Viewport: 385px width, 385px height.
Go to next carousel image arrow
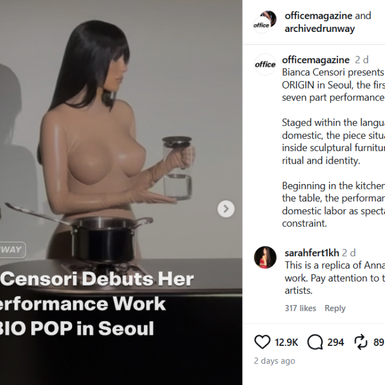226,209
